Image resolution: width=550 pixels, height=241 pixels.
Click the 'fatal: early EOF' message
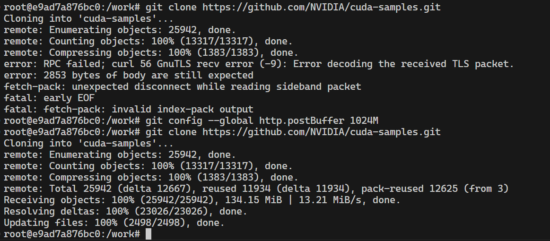[49, 98]
